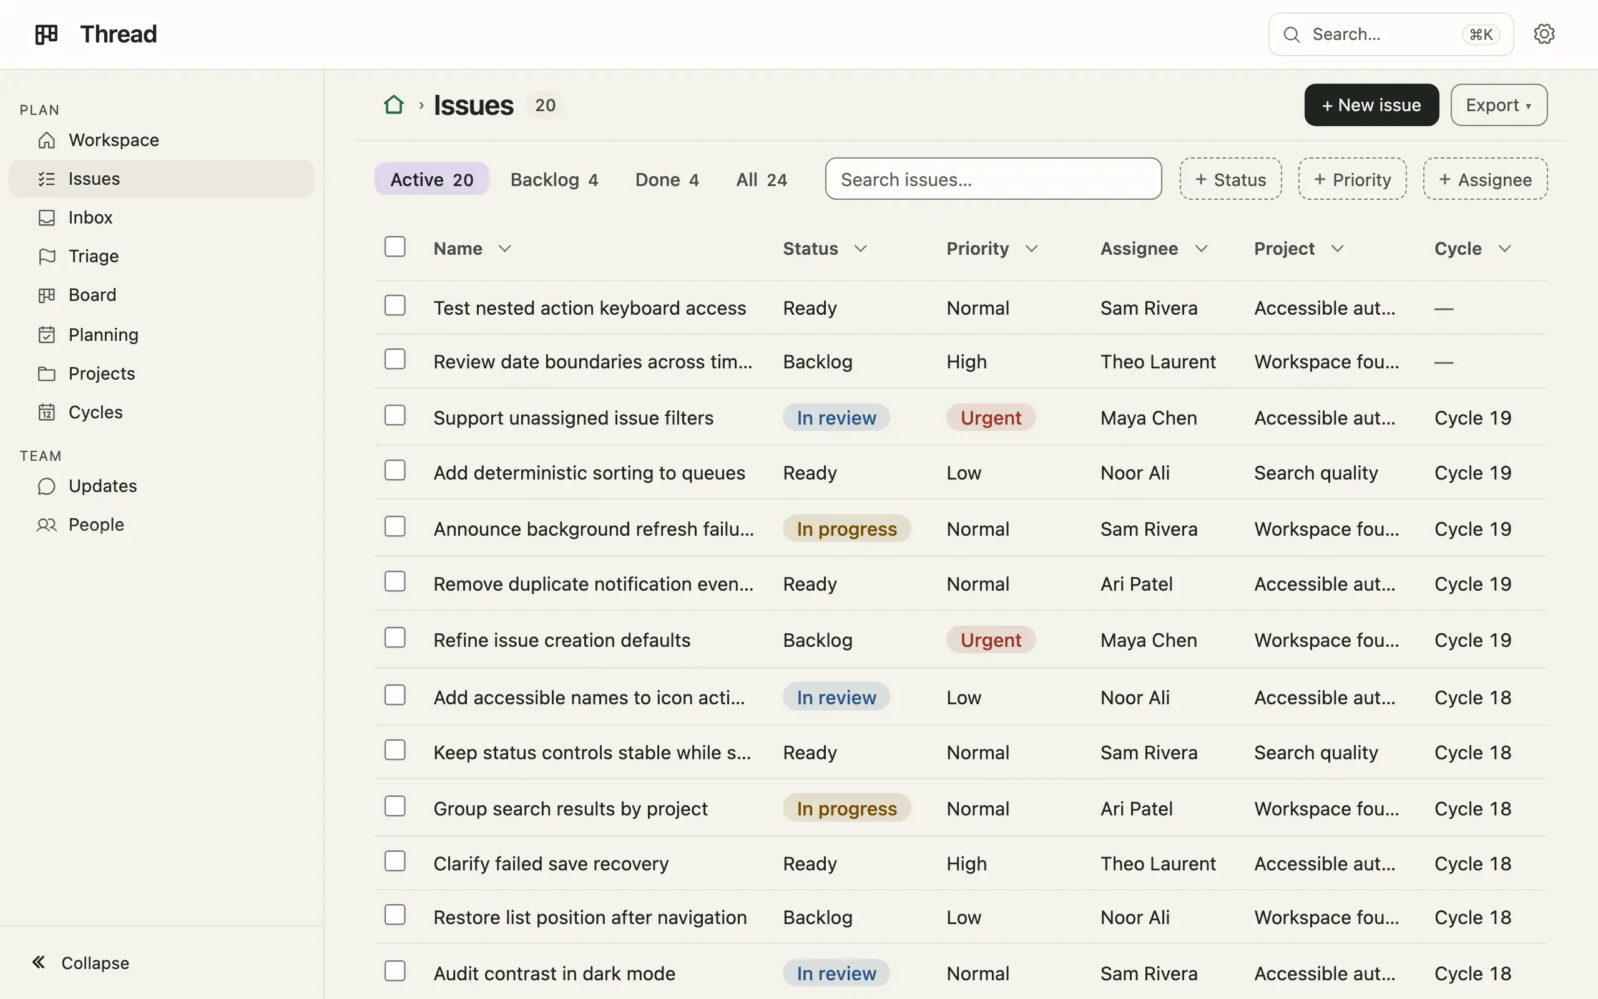Click Urgent badge on Refine issue creation defaults
1598x999 pixels.
pos(991,639)
